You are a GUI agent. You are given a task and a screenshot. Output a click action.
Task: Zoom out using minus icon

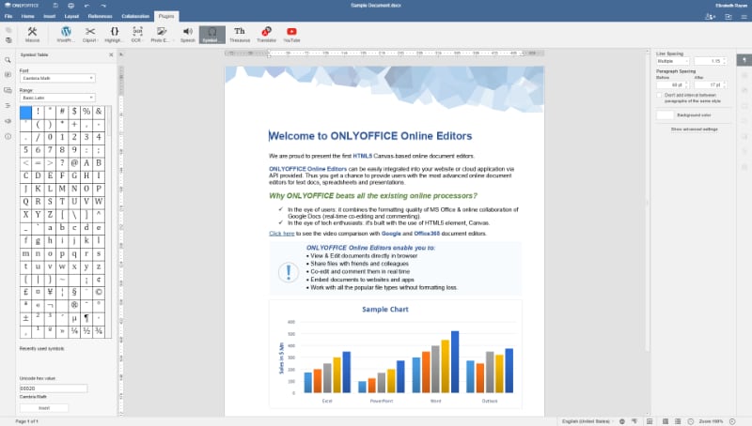(691, 421)
